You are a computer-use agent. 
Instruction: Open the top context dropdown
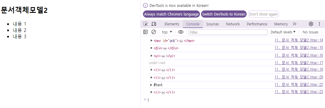coord(167,32)
